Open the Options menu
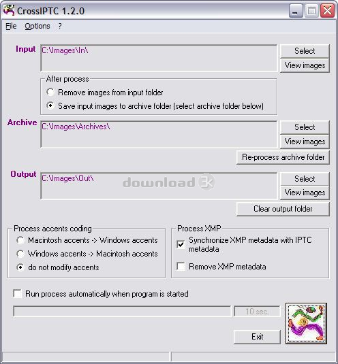 click(x=37, y=26)
